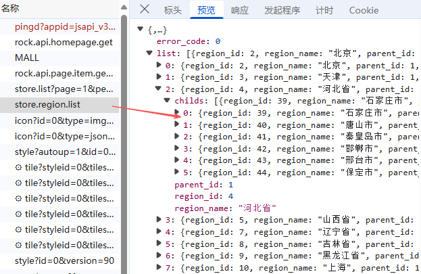Expand list item 5 吉林省
Image resolution: width=421 pixels, height=274 pixels.
159,244
